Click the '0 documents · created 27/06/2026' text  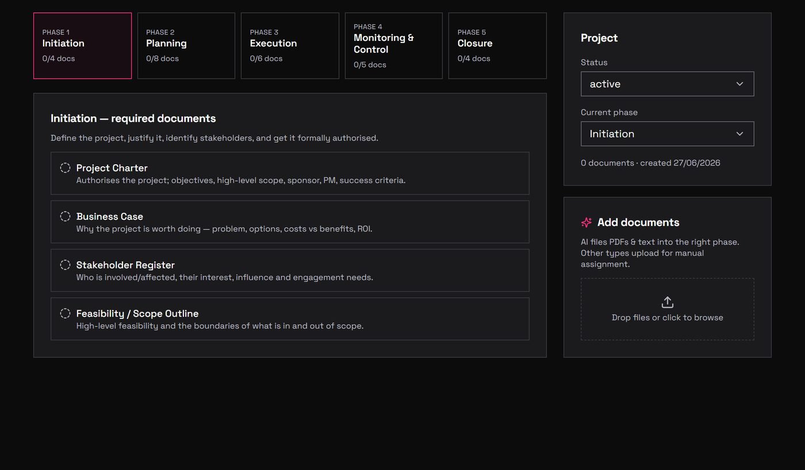(650, 163)
